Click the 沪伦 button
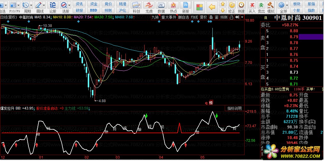Screen dimensions: 325x161 click(123, 10)
